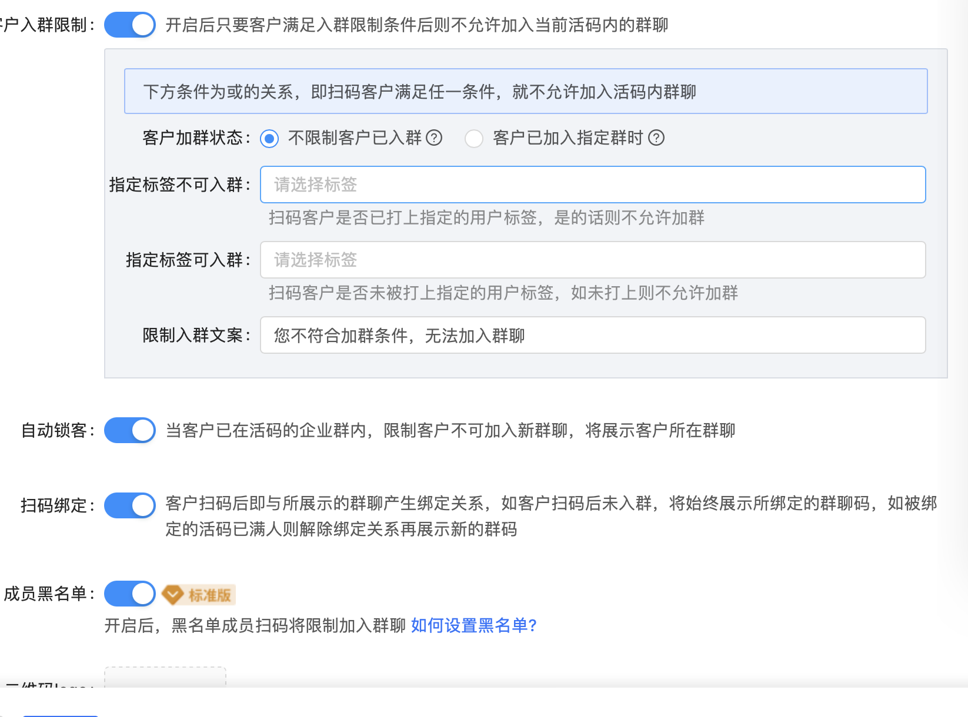
Task: Click the 限制入群文案 text field
Action: (593, 335)
